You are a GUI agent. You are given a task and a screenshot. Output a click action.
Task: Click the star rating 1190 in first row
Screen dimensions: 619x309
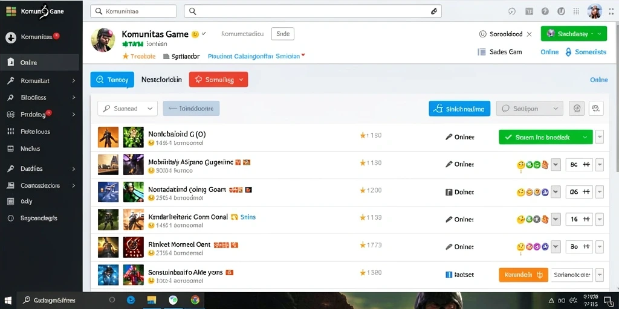pos(371,136)
